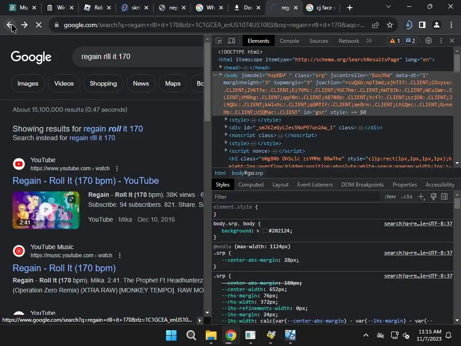Expand the div _smJKZeGyLZes5NoP97un2Aw_1 node
The width and height of the screenshot is (461, 346).
pos(226,127)
